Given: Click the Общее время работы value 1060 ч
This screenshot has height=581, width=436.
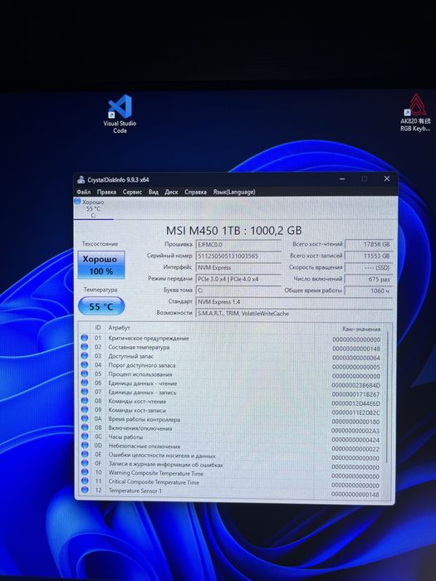Looking at the screenshot, I should coord(369,290).
